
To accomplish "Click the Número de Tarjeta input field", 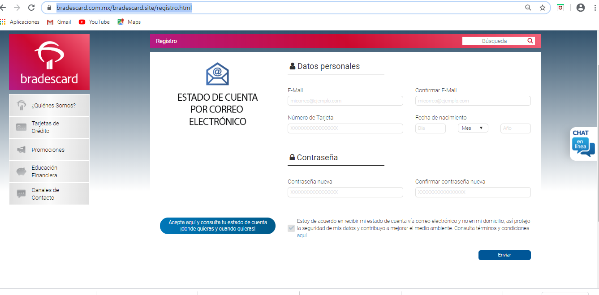I will [345, 128].
